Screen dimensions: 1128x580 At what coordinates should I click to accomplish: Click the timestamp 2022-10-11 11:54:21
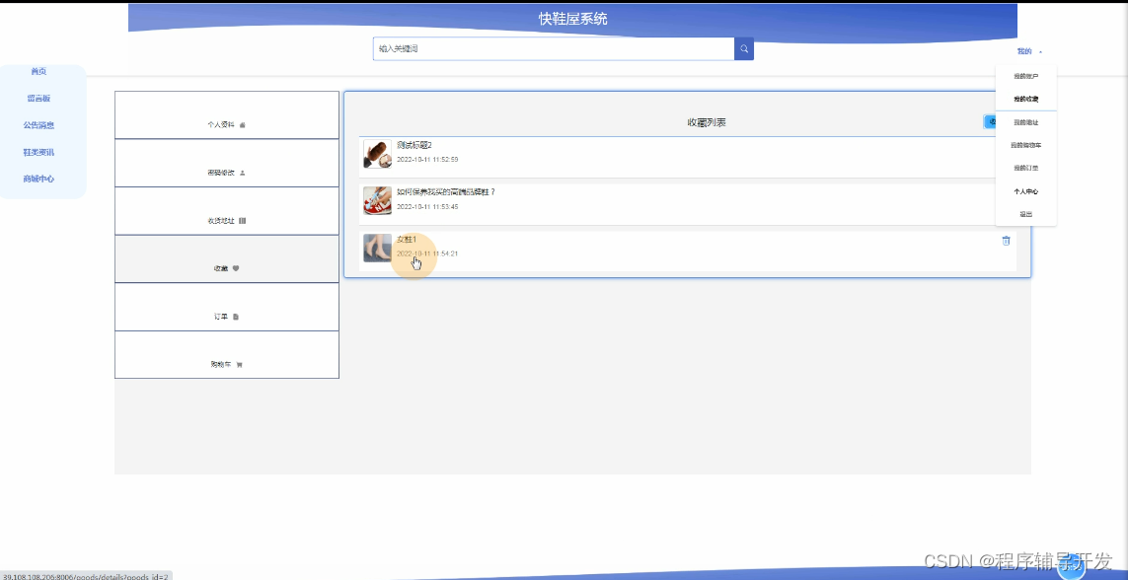point(427,254)
